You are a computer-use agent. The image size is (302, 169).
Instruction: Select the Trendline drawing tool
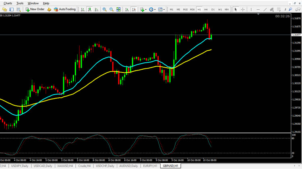pos(265,9)
